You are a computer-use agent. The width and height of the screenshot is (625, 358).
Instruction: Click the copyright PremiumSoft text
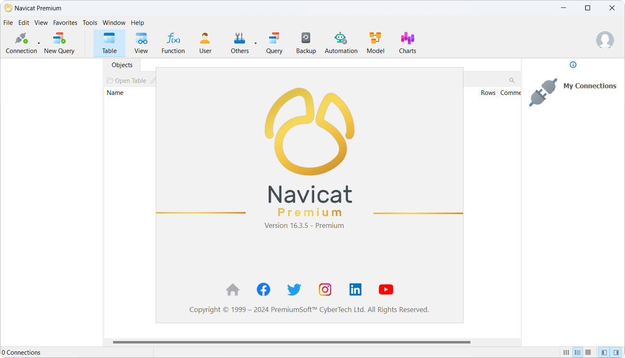[309, 310]
